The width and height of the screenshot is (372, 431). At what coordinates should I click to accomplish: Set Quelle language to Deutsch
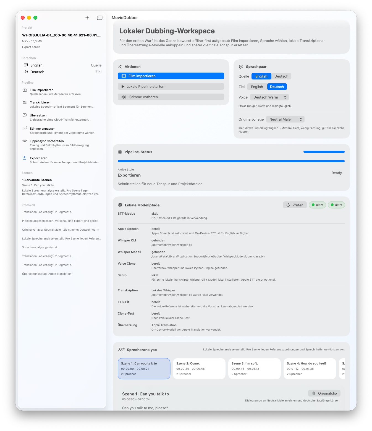click(x=281, y=76)
